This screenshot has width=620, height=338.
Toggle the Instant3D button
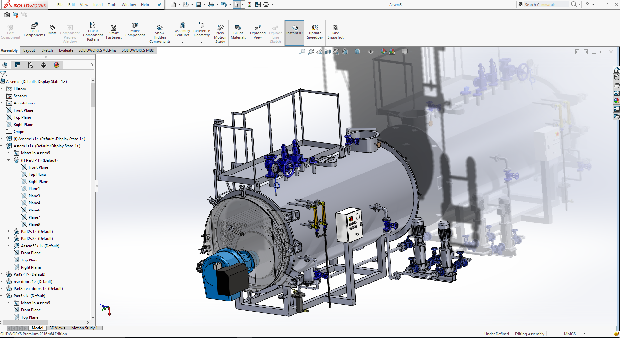coord(294,32)
